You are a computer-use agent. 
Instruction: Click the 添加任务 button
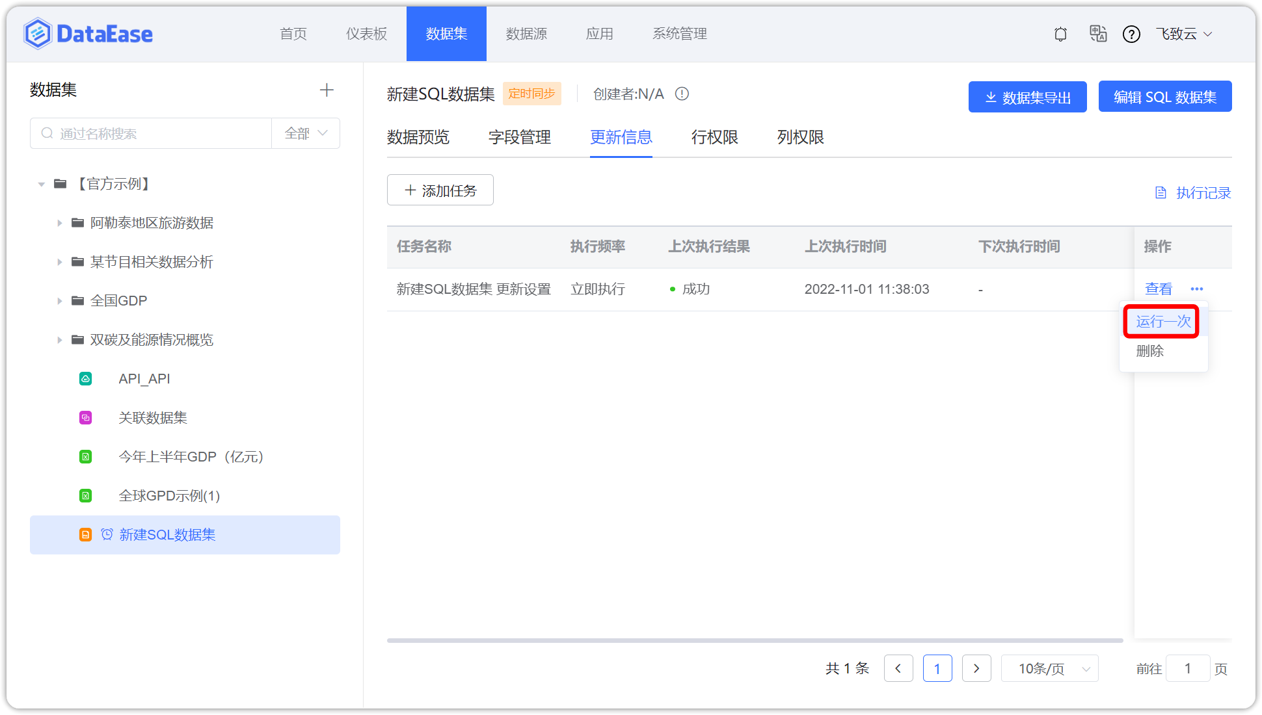coord(440,190)
